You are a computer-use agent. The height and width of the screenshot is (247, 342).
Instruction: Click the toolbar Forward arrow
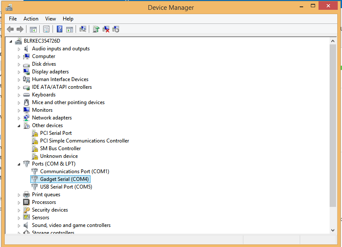(20, 29)
